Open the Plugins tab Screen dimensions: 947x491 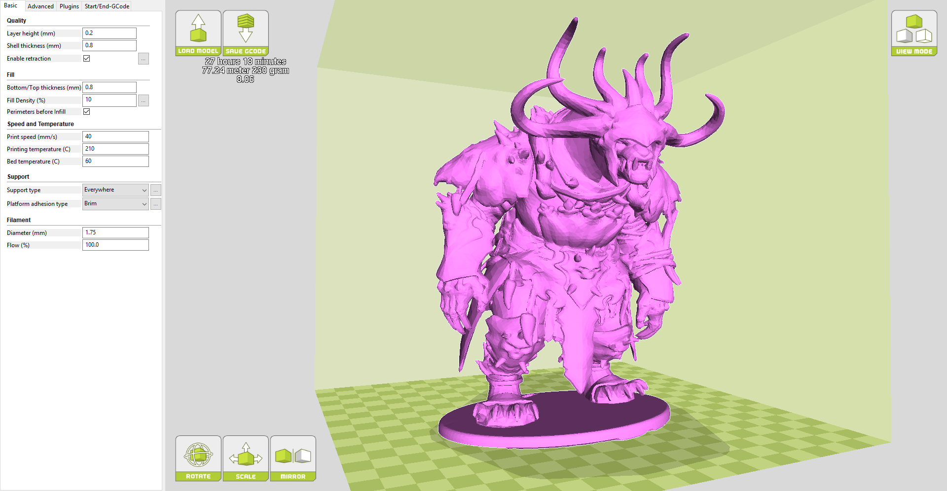click(x=69, y=6)
